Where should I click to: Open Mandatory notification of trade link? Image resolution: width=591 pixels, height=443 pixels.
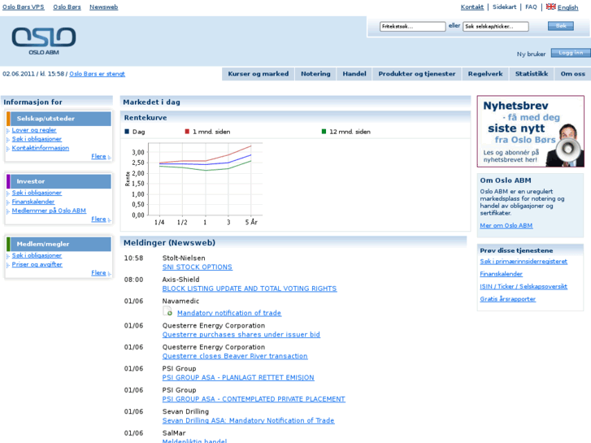229,313
